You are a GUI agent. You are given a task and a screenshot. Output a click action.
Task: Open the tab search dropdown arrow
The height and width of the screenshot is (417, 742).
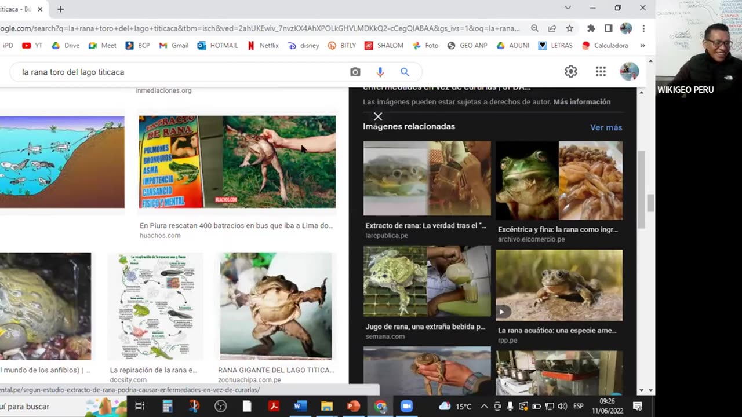tap(568, 8)
